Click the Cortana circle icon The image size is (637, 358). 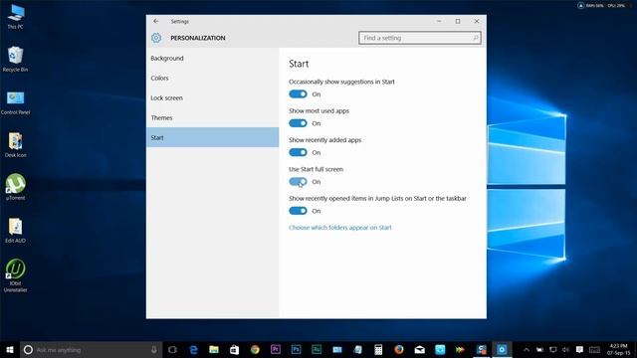28,350
